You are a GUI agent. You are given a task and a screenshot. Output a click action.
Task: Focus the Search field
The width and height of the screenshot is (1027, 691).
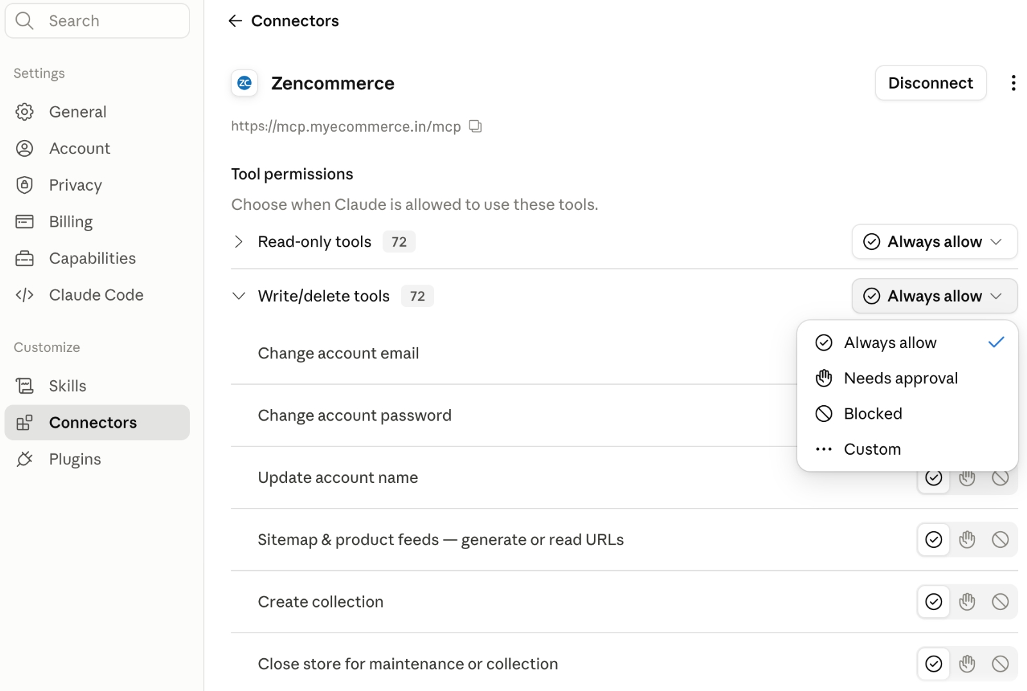[97, 21]
